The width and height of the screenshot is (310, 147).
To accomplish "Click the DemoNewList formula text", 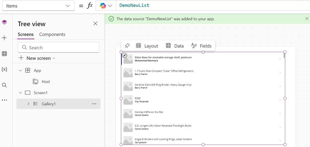I will click(134, 5).
